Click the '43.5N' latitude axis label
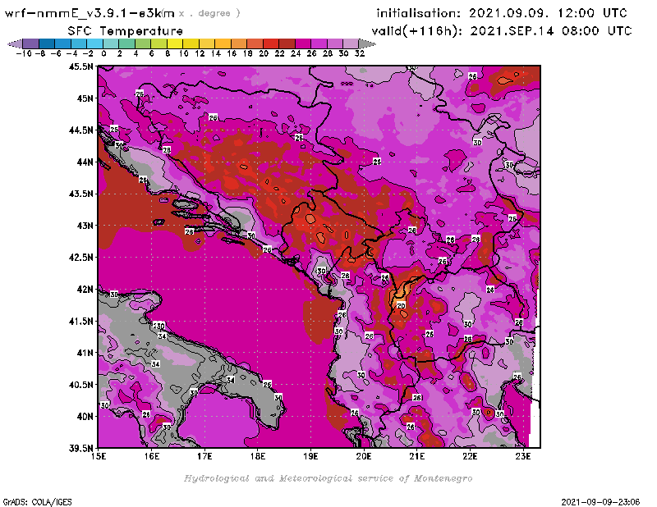The image size is (657, 507). click(80, 194)
